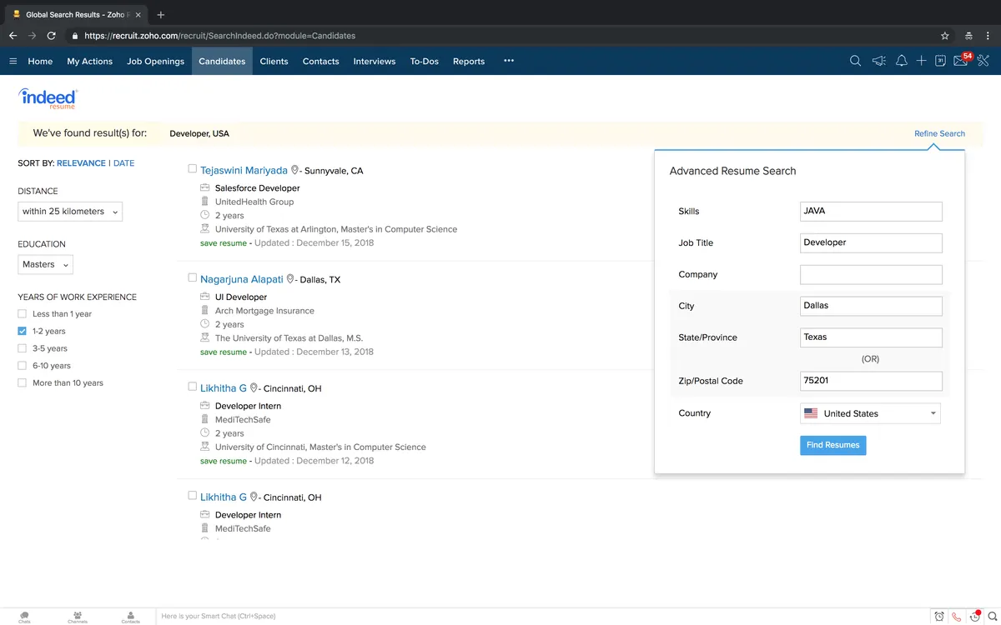Viewport: 1001px width, 625px height.
Task: Click the Skills field containing JAVA
Action: click(871, 211)
